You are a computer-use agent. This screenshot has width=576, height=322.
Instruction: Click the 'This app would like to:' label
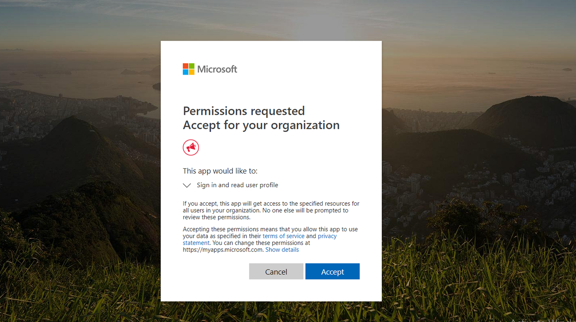[220, 171]
